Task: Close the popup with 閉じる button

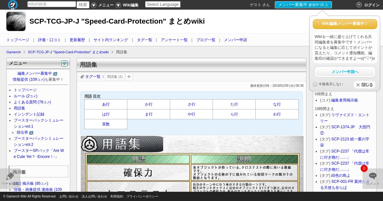Action: (x=364, y=85)
